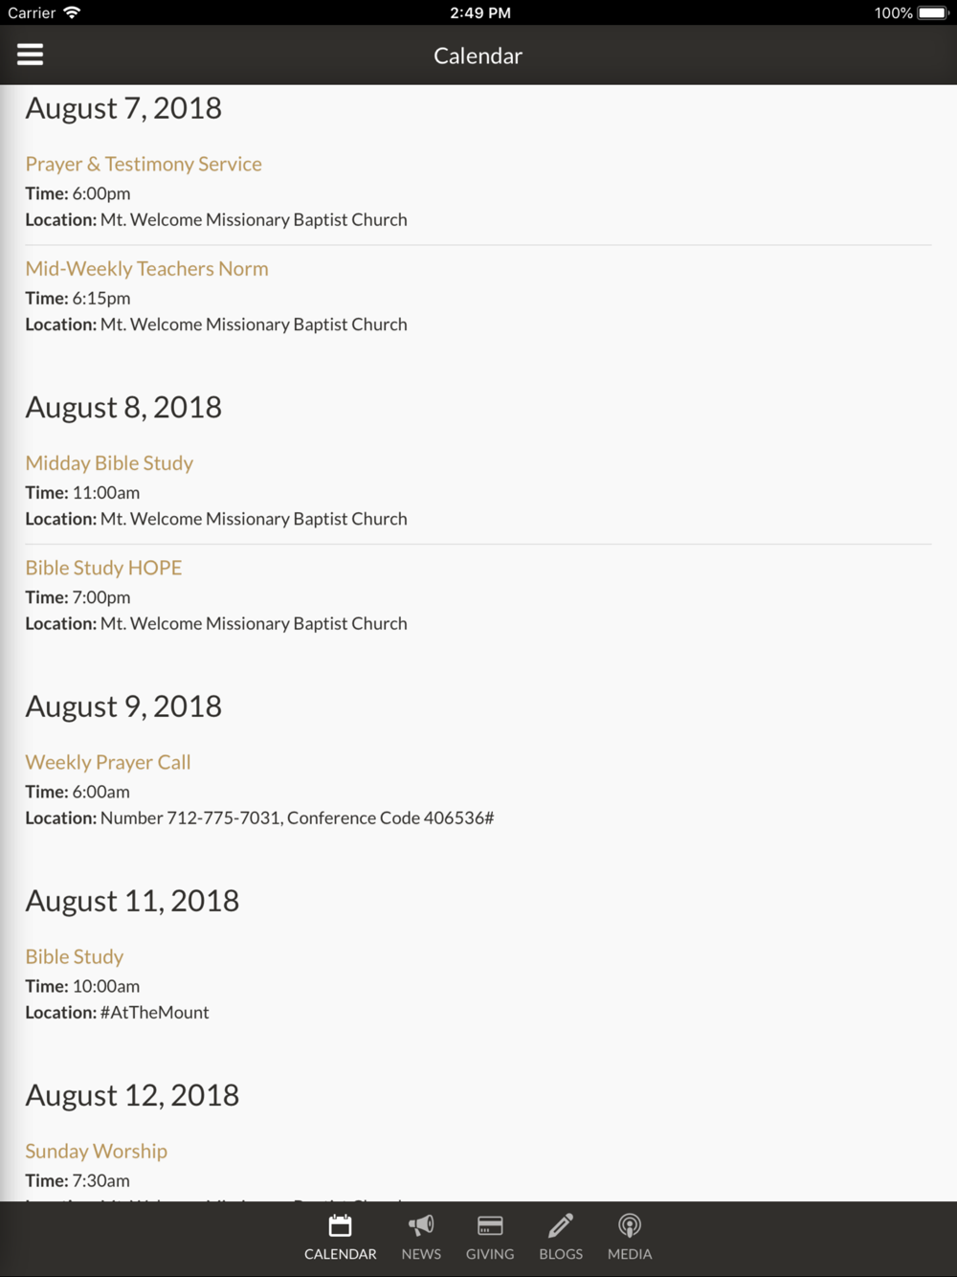Open the Blogs pencil icon
Image resolution: width=957 pixels, height=1277 pixels.
pyautogui.click(x=561, y=1225)
